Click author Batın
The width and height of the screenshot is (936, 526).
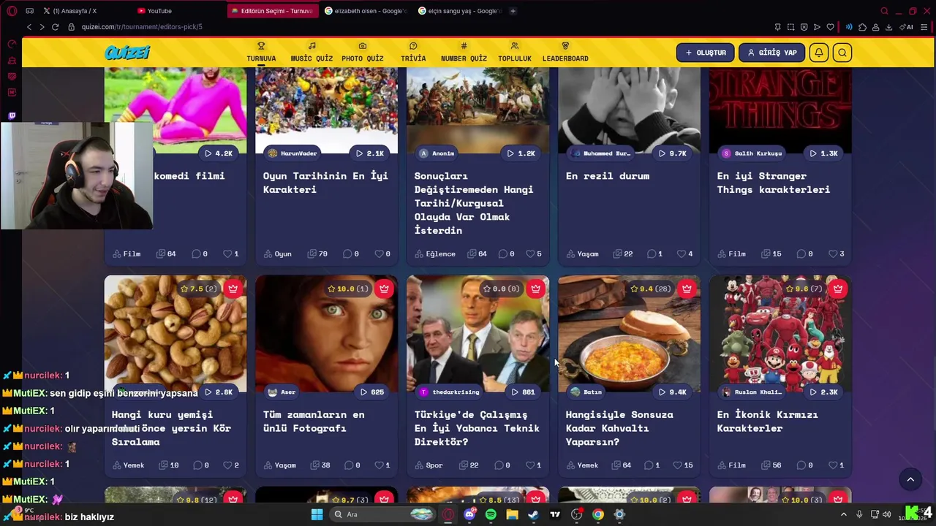[587, 392]
